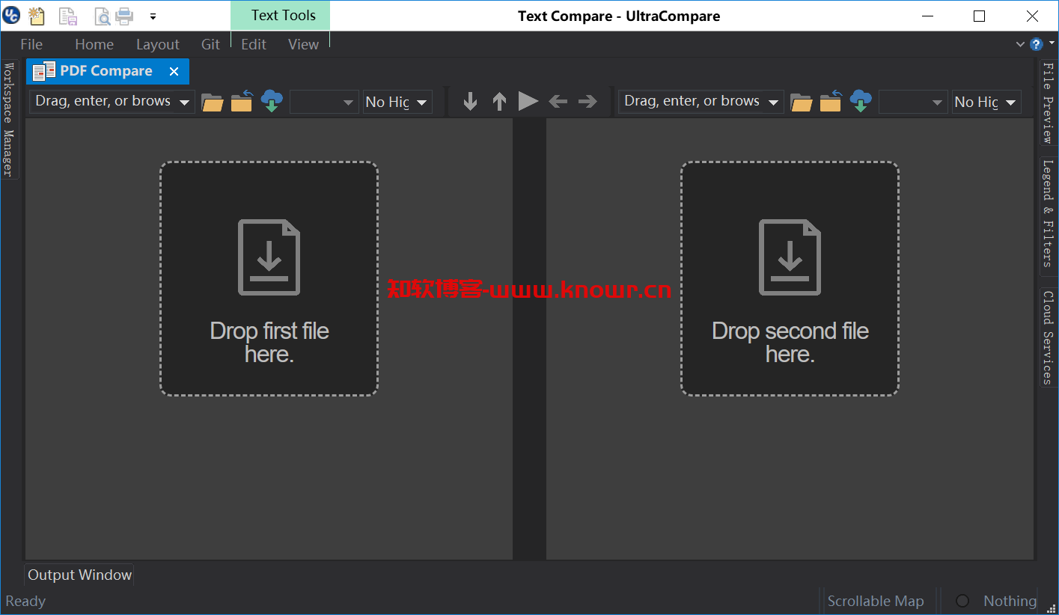Click the Ready status text
Image resolution: width=1059 pixels, height=615 pixels.
(25, 601)
